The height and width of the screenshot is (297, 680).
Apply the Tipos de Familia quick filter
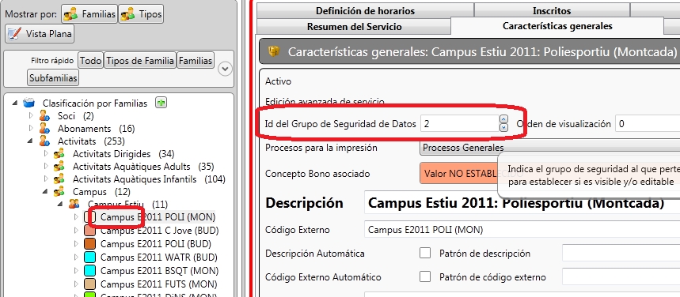tap(140, 61)
